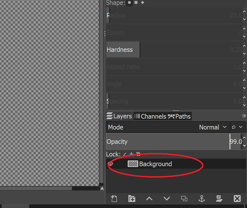Select the Background layer thumbnail
247x208 pixels.
133,164
